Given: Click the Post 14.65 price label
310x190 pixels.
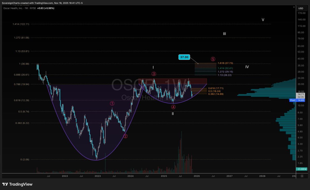Looking at the screenshot, I should (297, 100).
